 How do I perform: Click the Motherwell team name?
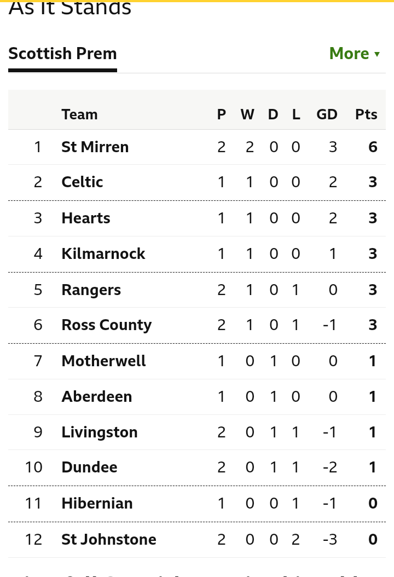(104, 361)
